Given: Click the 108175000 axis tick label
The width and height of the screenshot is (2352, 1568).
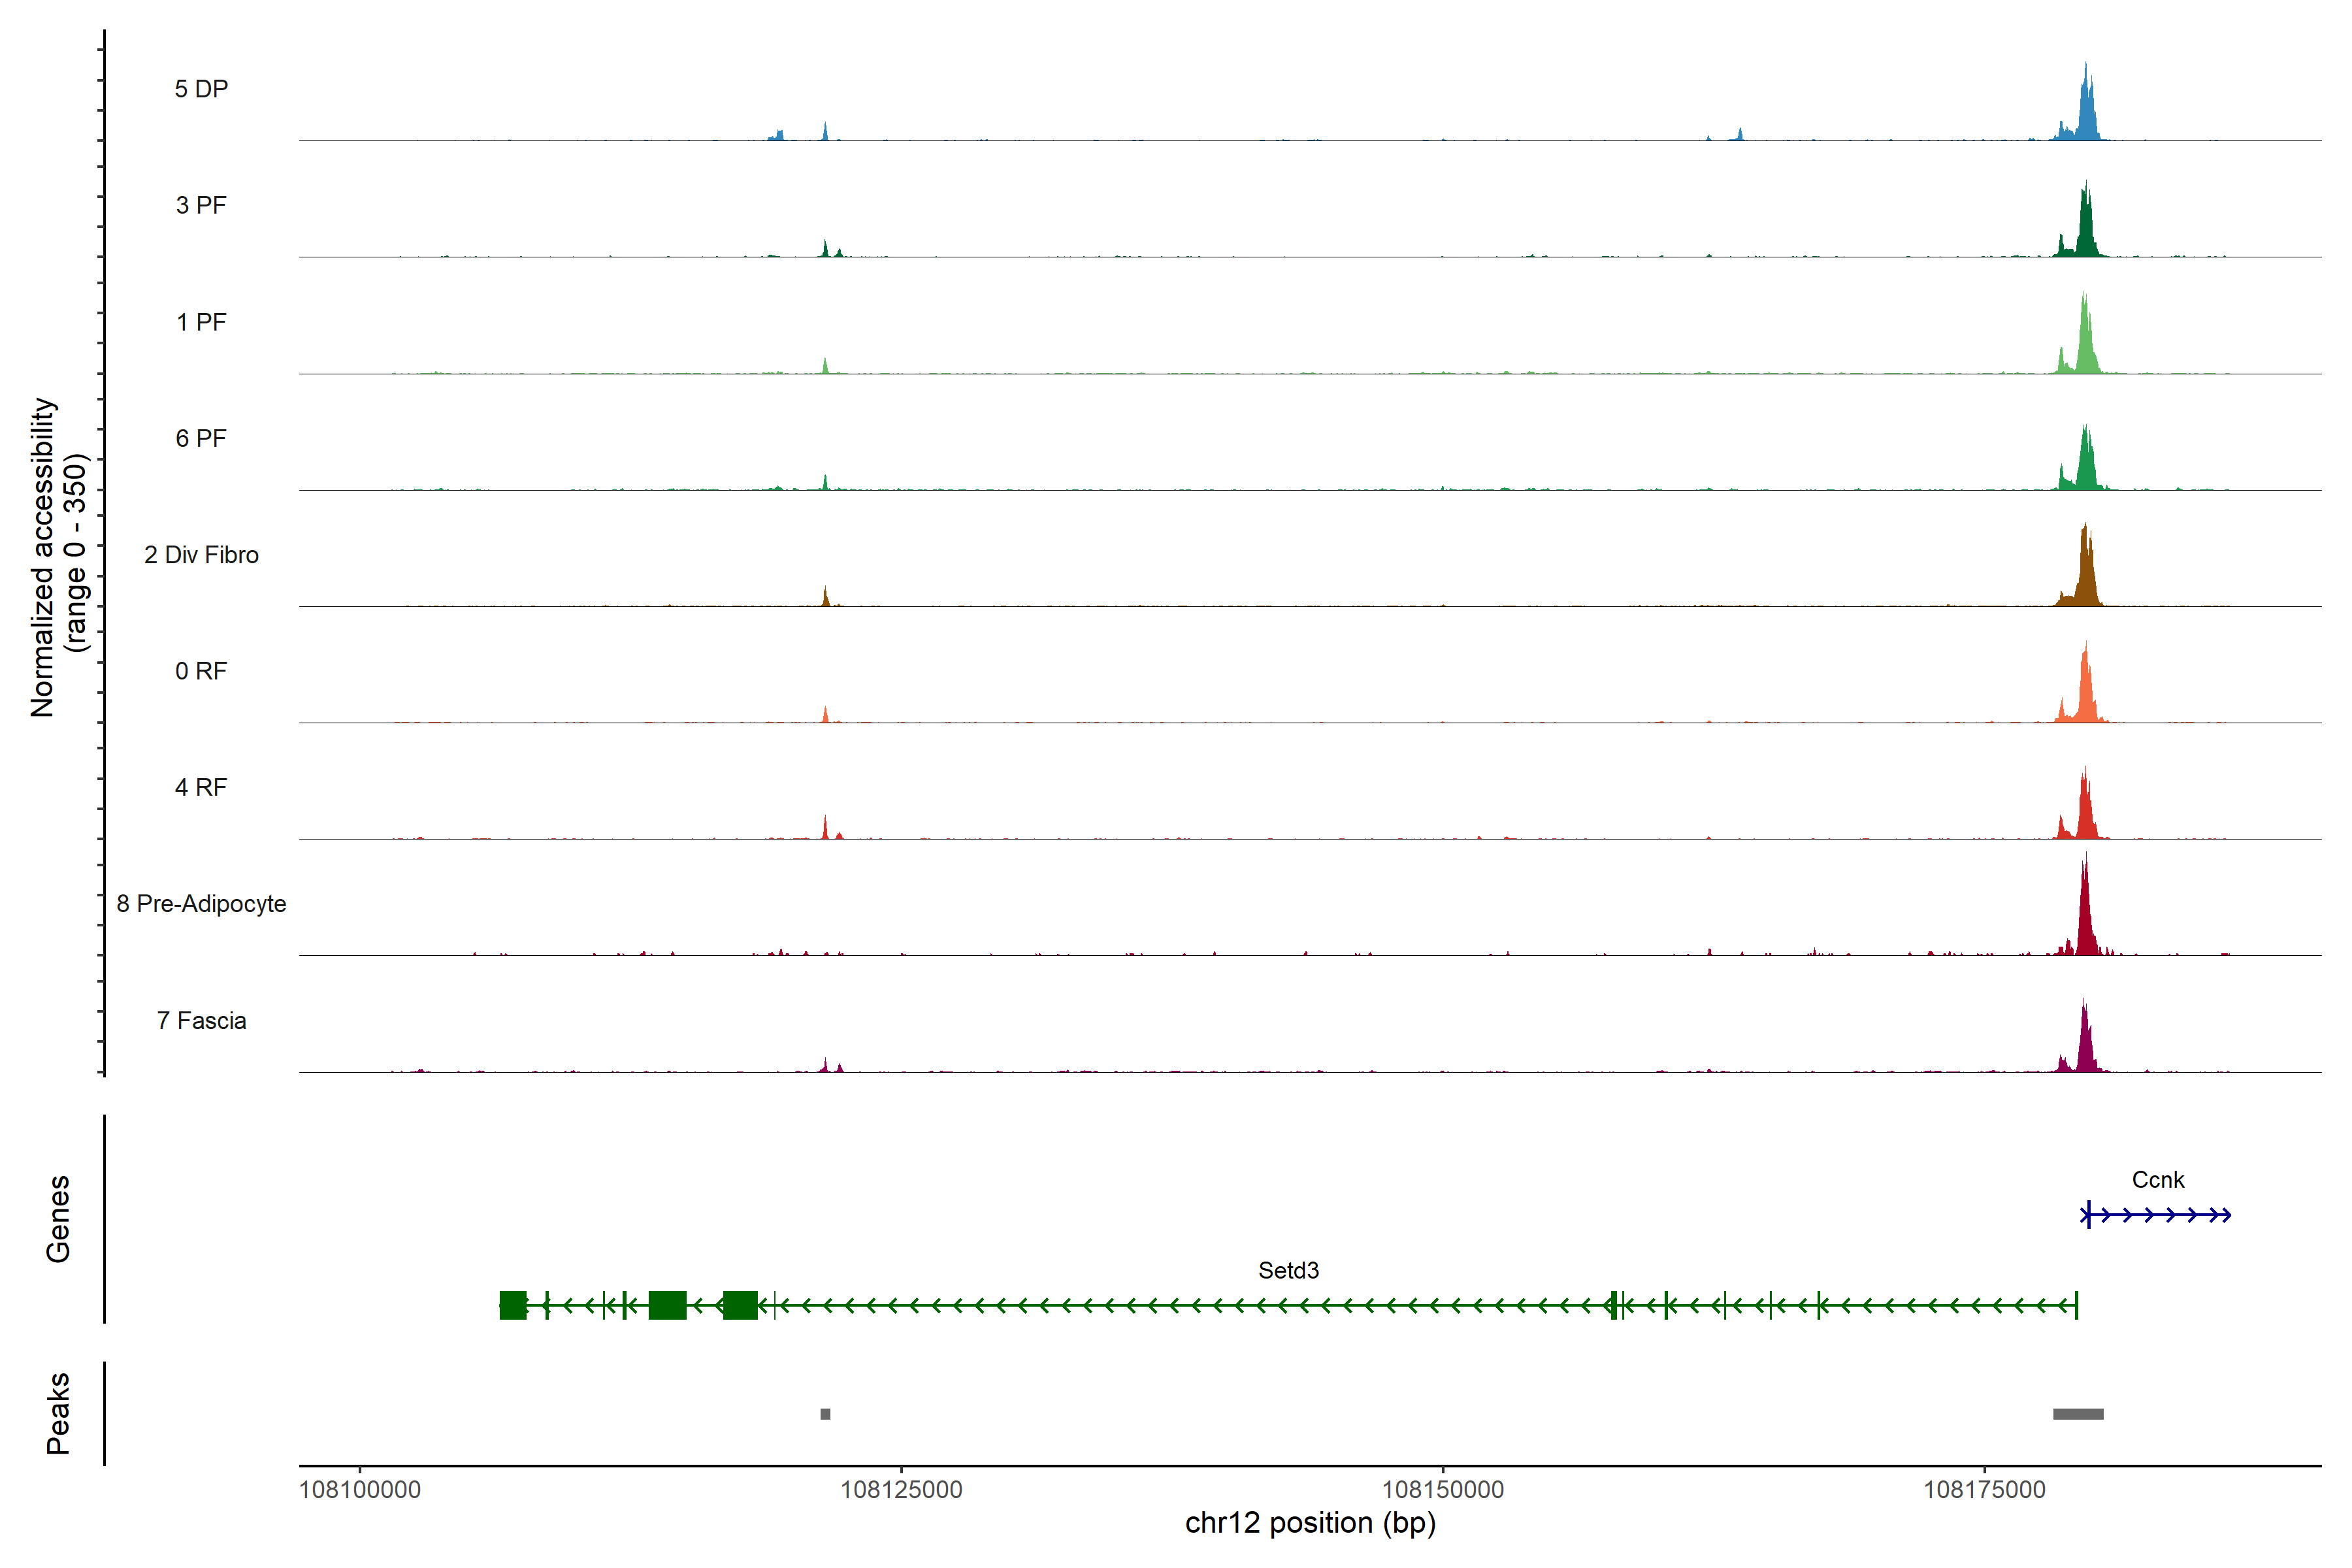Looking at the screenshot, I should (x=1984, y=1490).
